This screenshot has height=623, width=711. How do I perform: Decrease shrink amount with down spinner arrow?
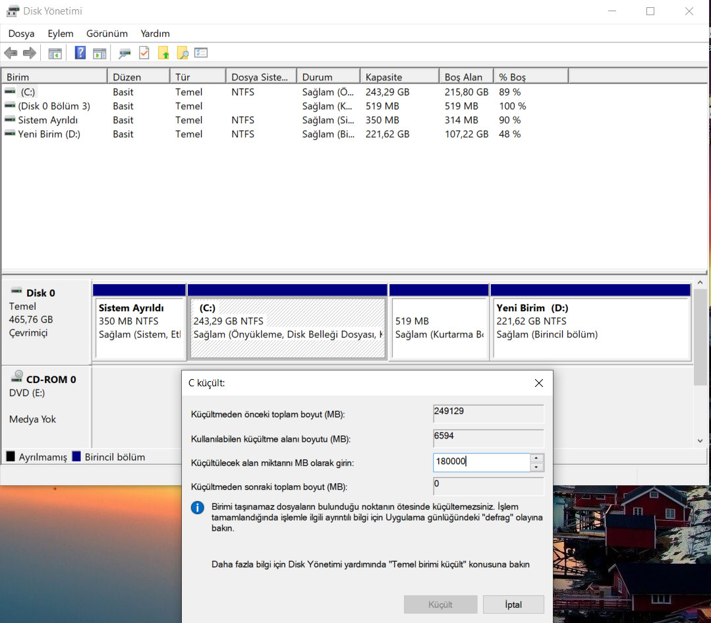(537, 467)
